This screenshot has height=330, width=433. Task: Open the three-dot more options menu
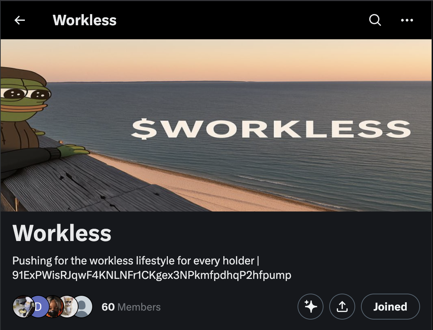pos(407,20)
